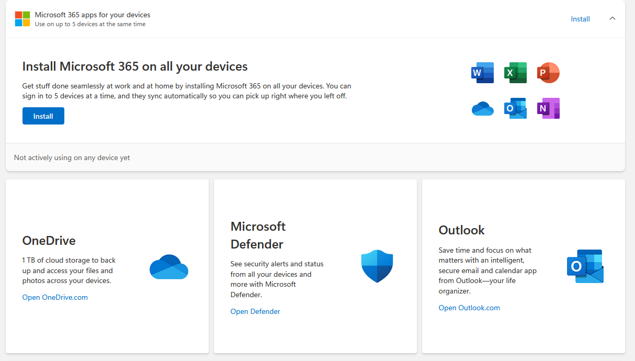Screen dimensions: 635x361
Task: Click the small Outlook icon beside OneNote
Action: tap(515, 108)
